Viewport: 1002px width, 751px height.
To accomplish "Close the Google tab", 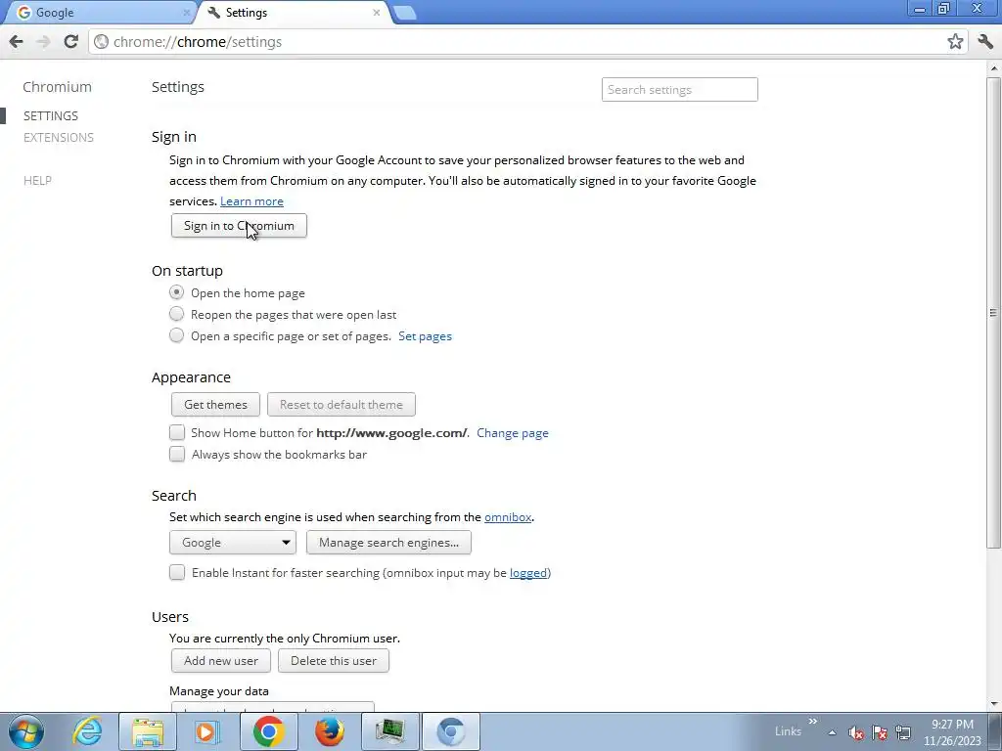I will pyautogui.click(x=186, y=12).
